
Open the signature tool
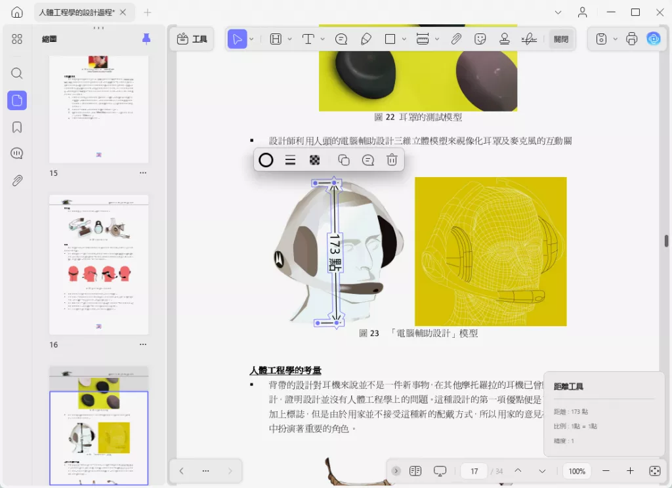pos(529,39)
